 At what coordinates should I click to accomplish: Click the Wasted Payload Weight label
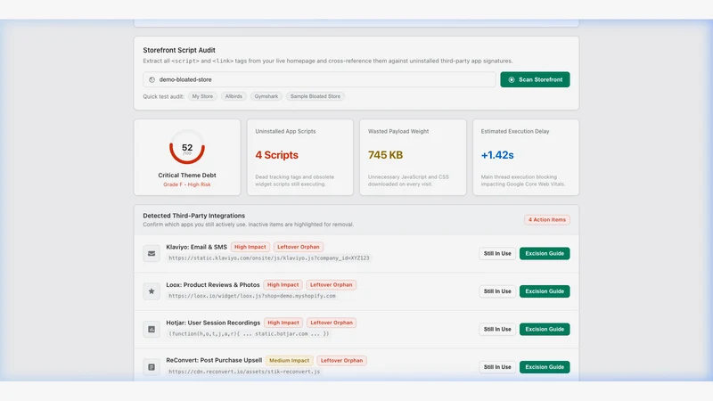(398, 131)
